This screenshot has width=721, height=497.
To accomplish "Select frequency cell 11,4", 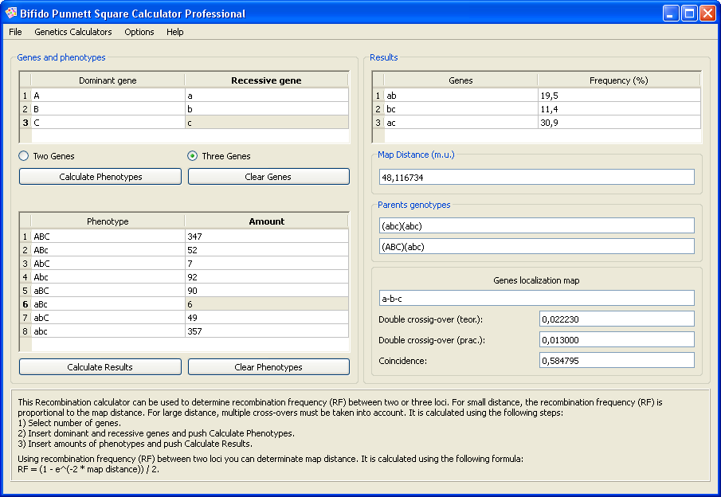I will (x=619, y=109).
